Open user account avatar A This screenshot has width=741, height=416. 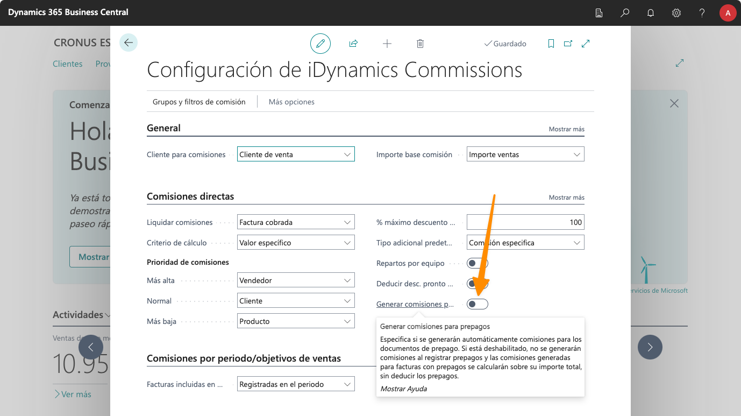coord(728,13)
